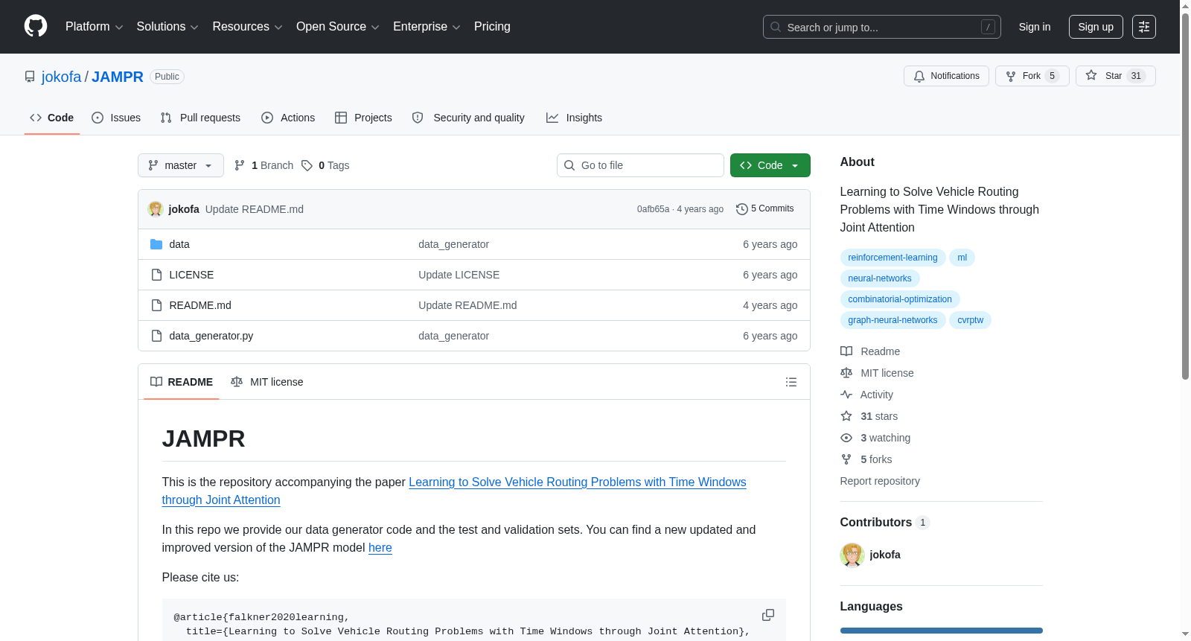Click the eye icon beside 3 watching
This screenshot has width=1191, height=641.
pos(846,438)
